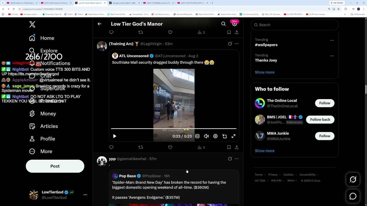367x206 pixels.
Task: Go to Money in the sidebar
Action: [42, 114]
